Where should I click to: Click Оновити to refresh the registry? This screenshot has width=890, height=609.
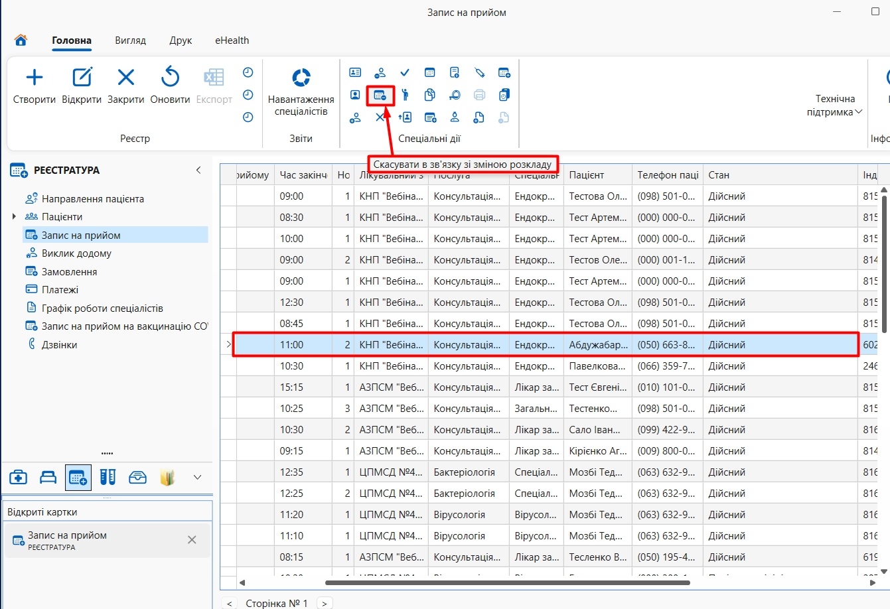click(171, 86)
